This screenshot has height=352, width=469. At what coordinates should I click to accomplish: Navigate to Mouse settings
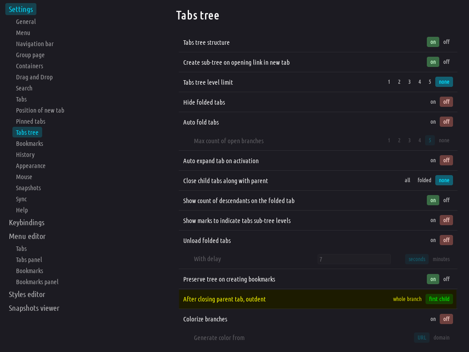(x=24, y=176)
